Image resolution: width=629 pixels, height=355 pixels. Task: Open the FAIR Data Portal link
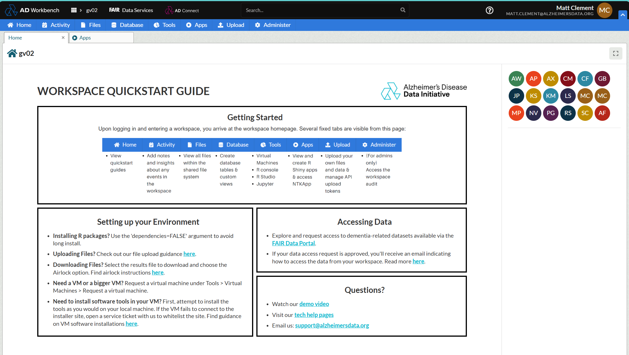tap(293, 243)
